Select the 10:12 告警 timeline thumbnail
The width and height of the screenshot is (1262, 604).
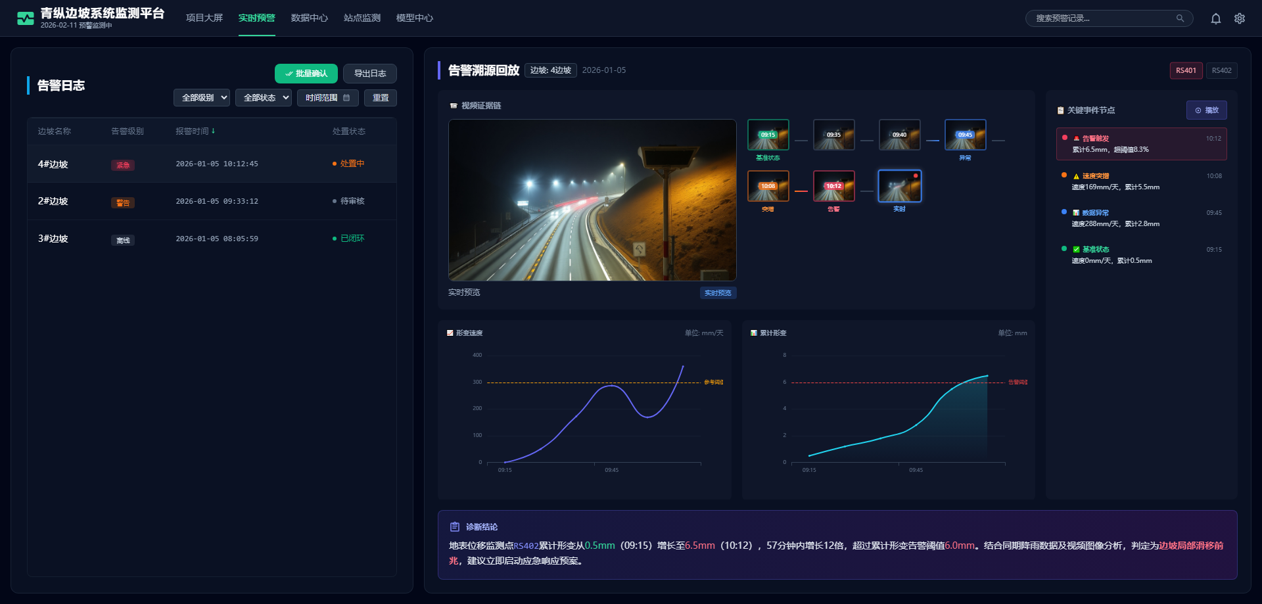tap(833, 186)
